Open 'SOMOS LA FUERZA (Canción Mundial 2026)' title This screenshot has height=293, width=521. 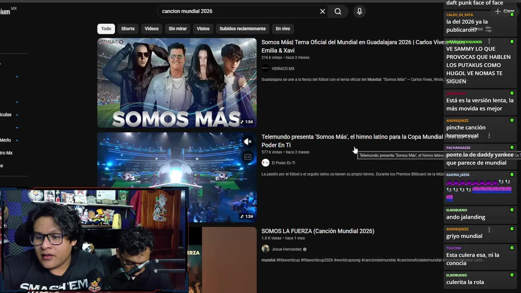click(317, 231)
